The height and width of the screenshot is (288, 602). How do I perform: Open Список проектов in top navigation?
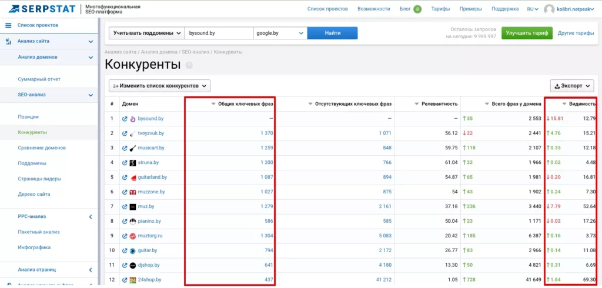tap(327, 9)
